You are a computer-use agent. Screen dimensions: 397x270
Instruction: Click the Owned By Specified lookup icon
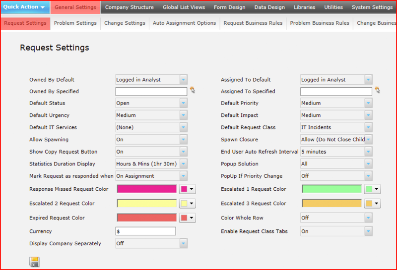tap(193, 90)
